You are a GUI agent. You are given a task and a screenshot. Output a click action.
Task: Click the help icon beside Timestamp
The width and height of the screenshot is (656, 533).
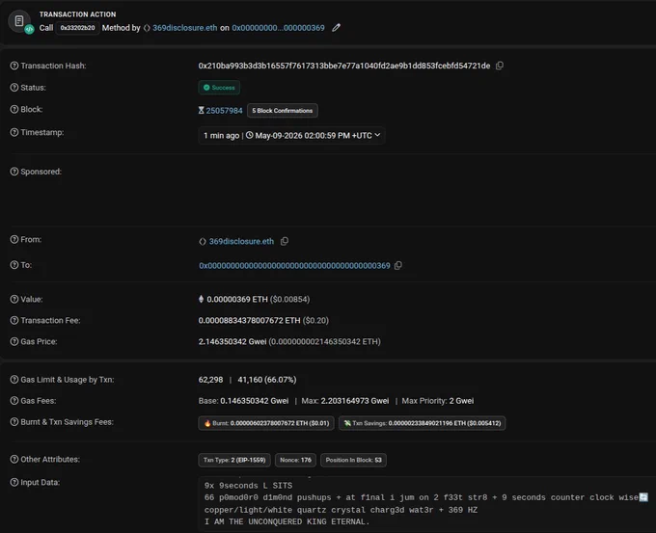[x=14, y=132]
